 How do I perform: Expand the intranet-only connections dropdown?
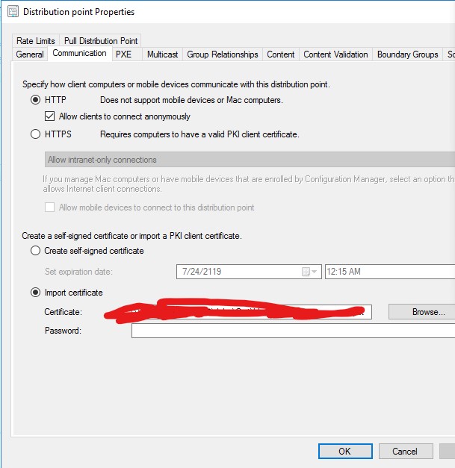(247, 160)
